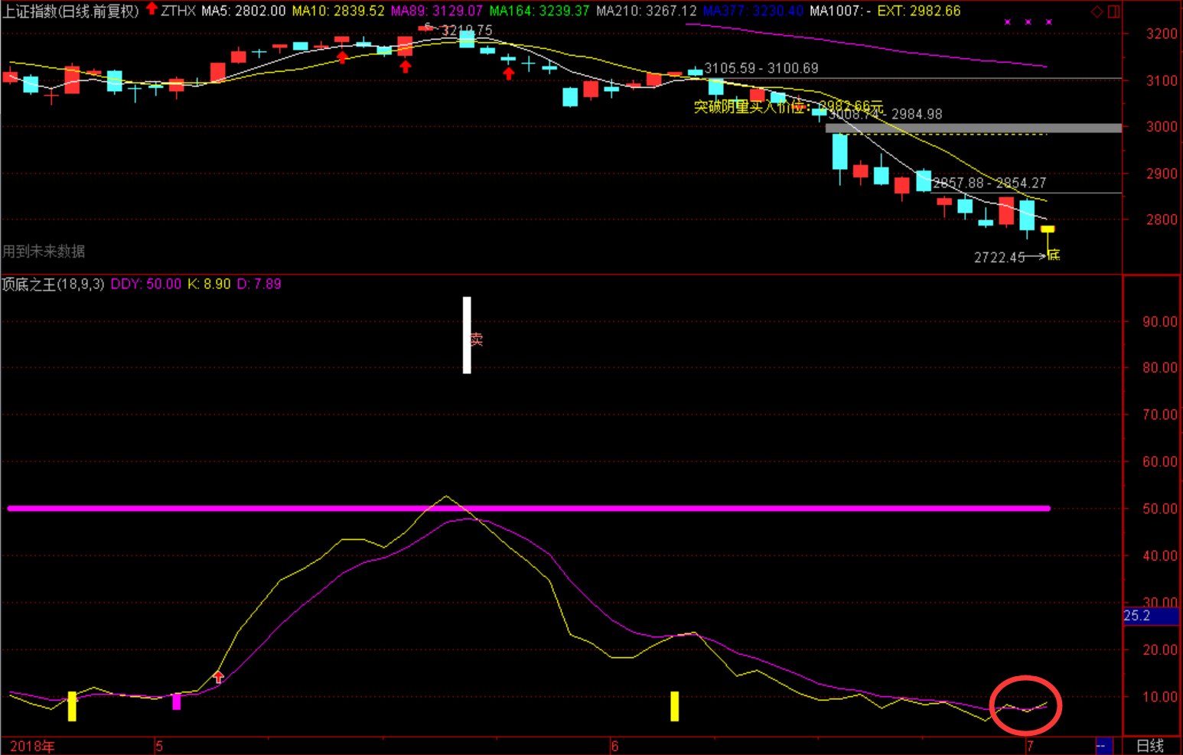Click the D: 7.89 value
The height and width of the screenshot is (755, 1183).
[259, 285]
